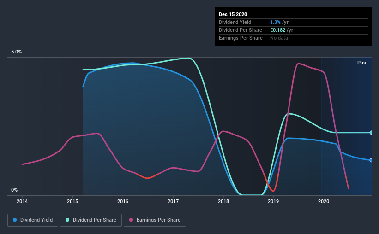The height and width of the screenshot is (234, 379).
Task: Click the 2015 x-axis label
Action: (72, 201)
